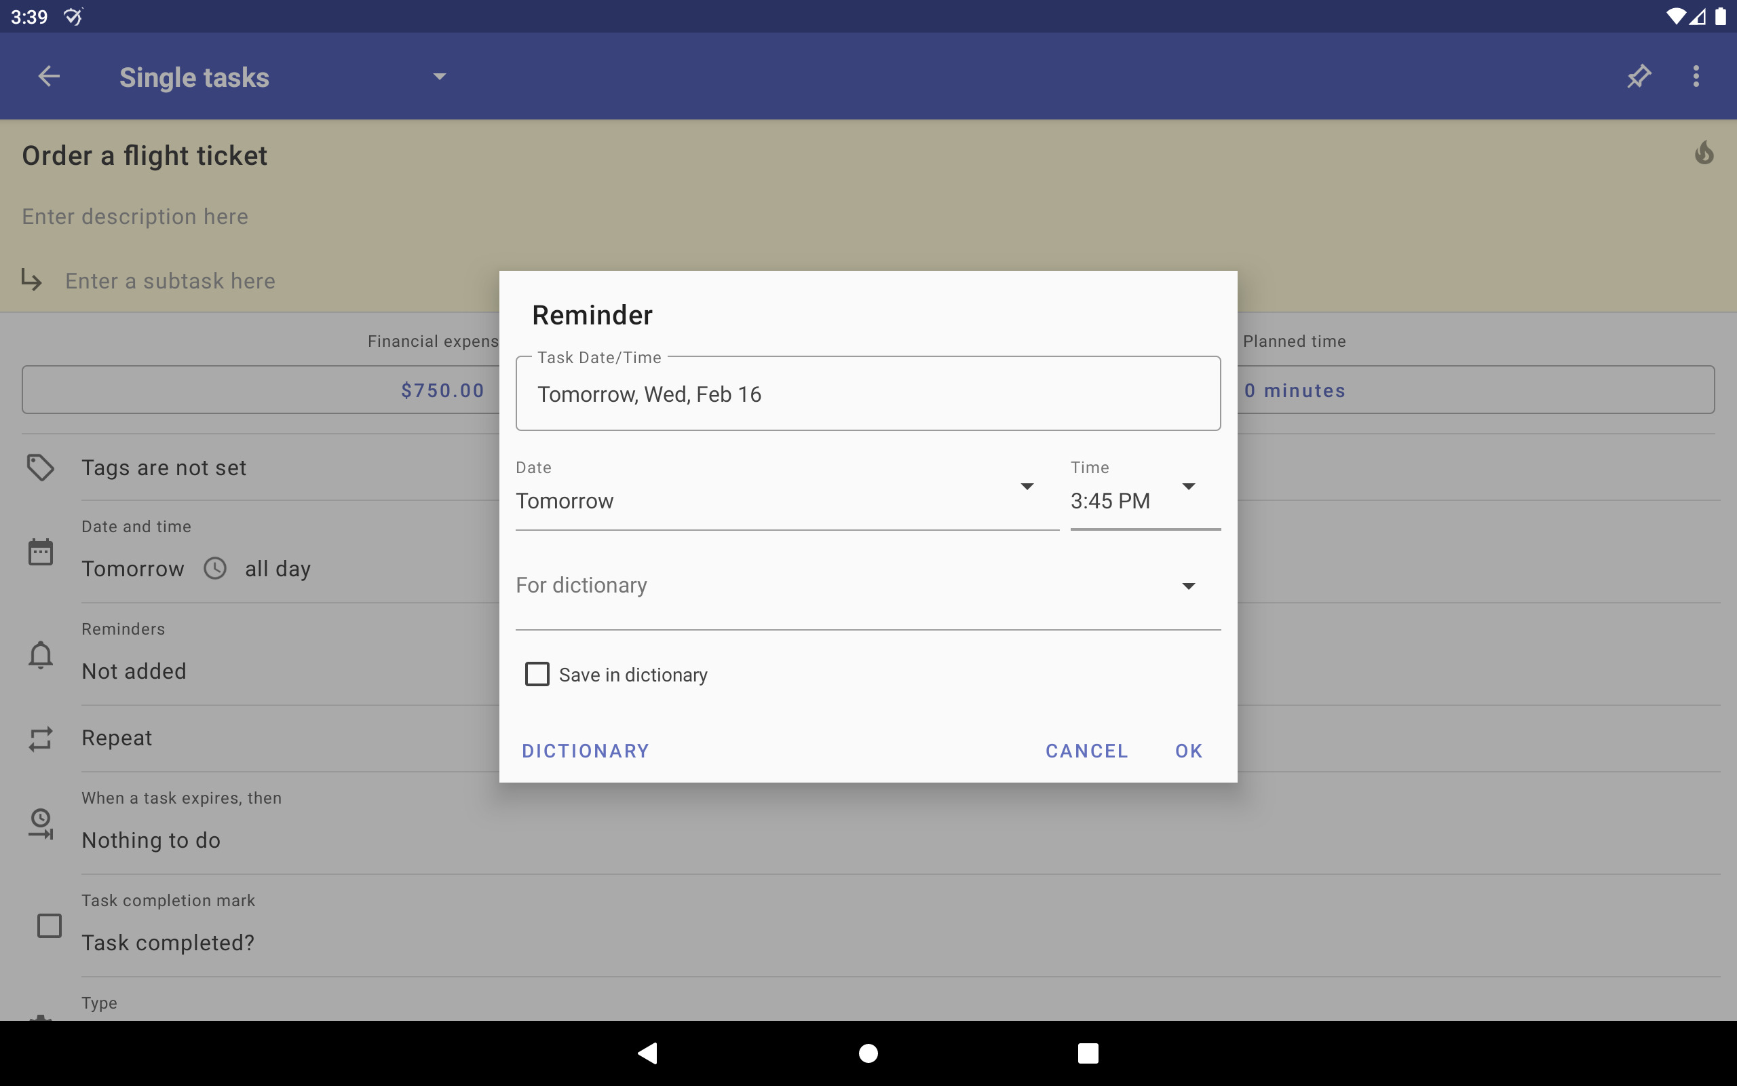Tap the bell reminders icon
The image size is (1737, 1086).
pos(40,655)
